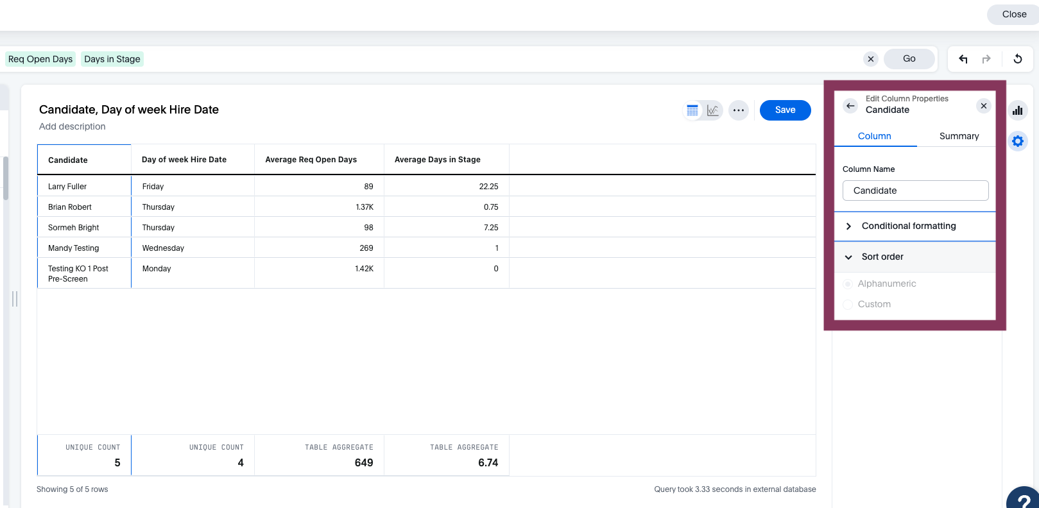The width and height of the screenshot is (1039, 508).
Task: Click the title Candidate, Day of week Hire Date
Action: pyautogui.click(x=129, y=110)
